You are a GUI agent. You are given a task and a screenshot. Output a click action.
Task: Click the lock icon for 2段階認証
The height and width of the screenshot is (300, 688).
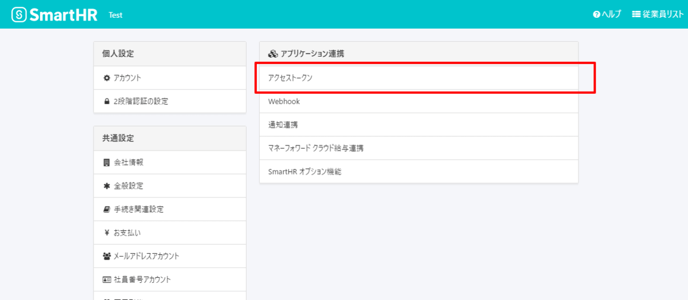(107, 101)
